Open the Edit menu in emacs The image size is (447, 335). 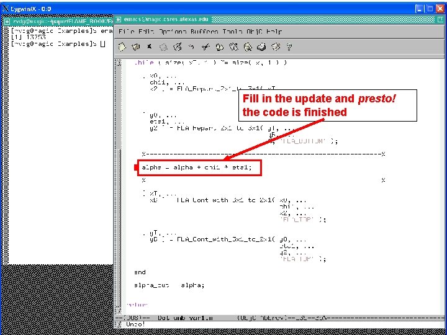point(146,32)
